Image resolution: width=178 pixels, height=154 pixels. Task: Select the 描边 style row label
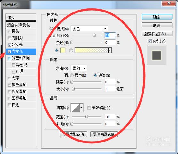[15, 105]
